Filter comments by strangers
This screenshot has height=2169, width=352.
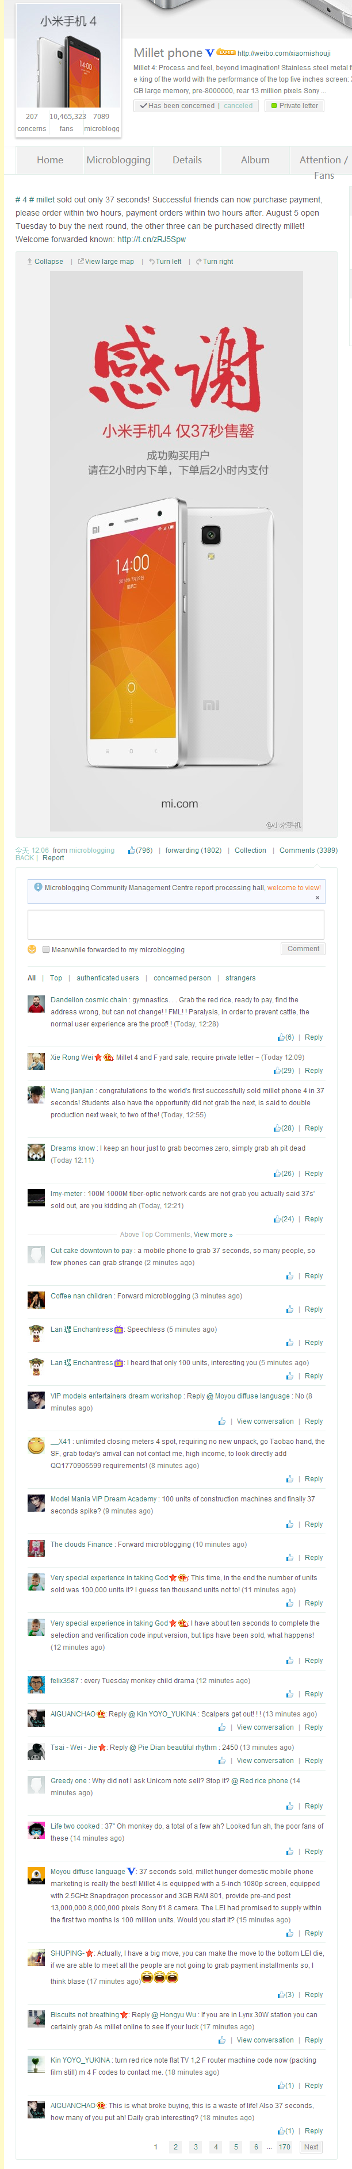tap(240, 979)
